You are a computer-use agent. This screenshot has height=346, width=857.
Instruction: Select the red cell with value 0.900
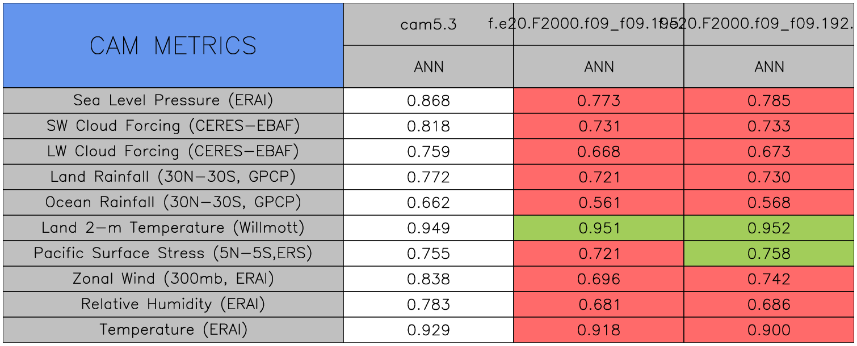pyautogui.click(x=769, y=330)
